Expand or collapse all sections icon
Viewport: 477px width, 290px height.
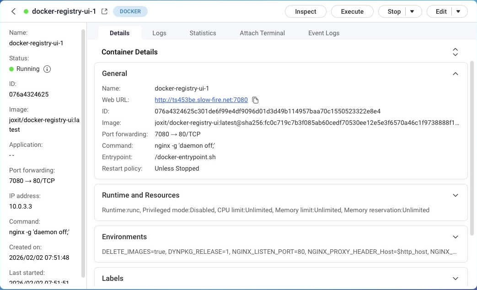coord(455,52)
